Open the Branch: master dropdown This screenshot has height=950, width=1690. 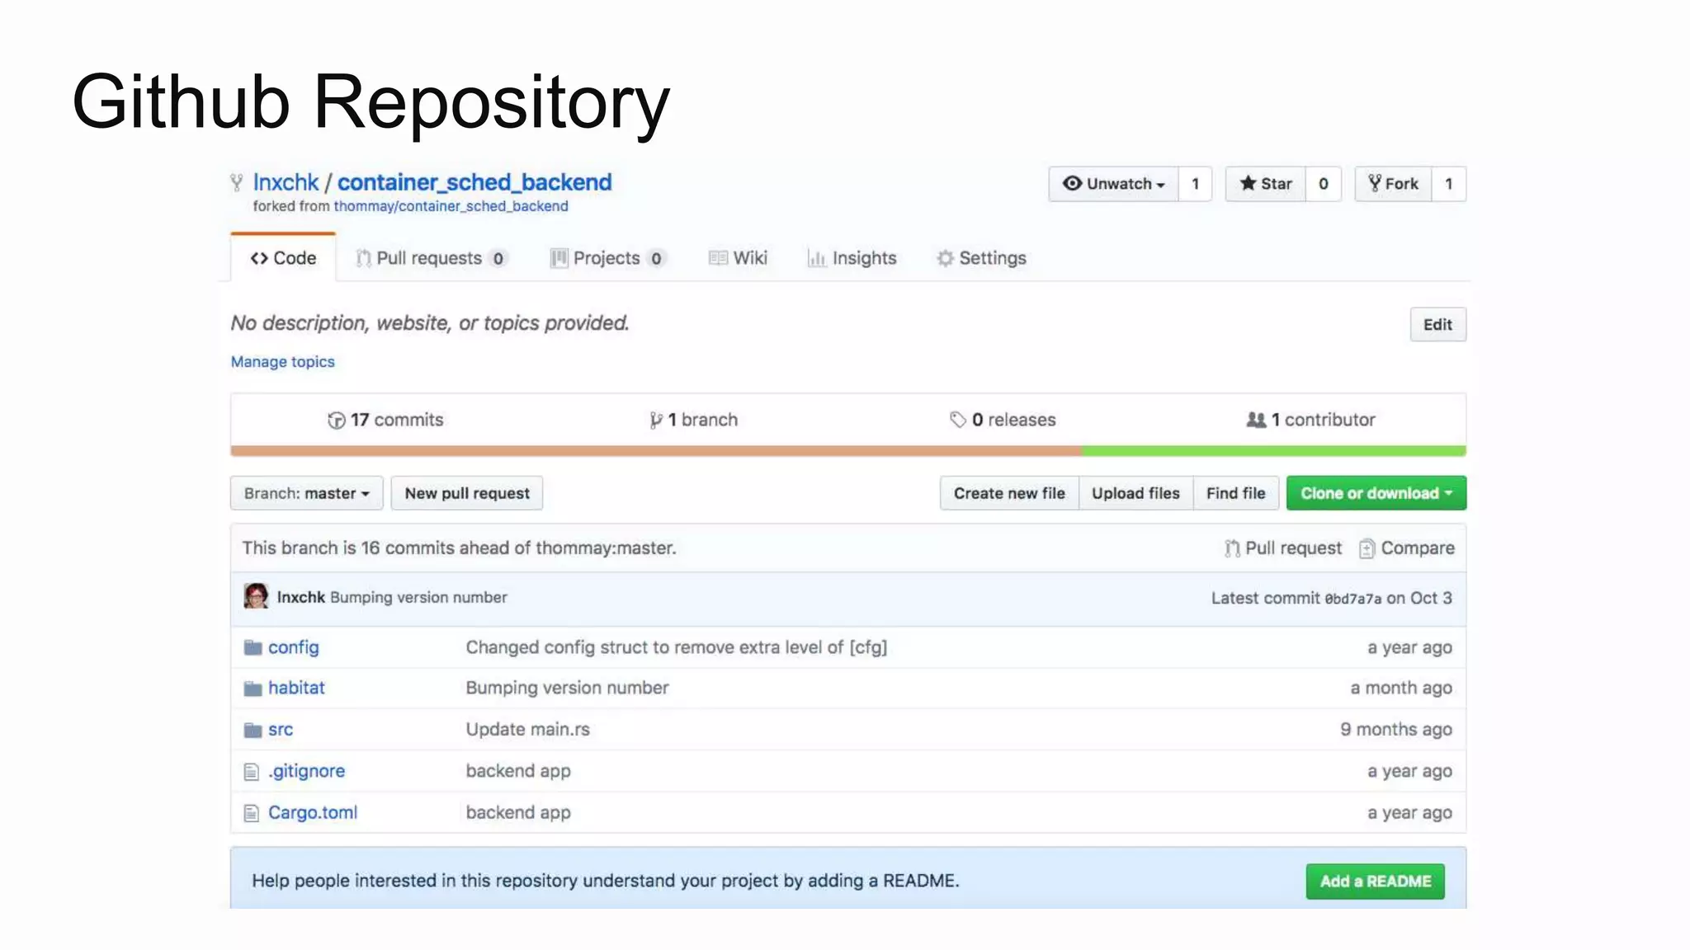306,493
